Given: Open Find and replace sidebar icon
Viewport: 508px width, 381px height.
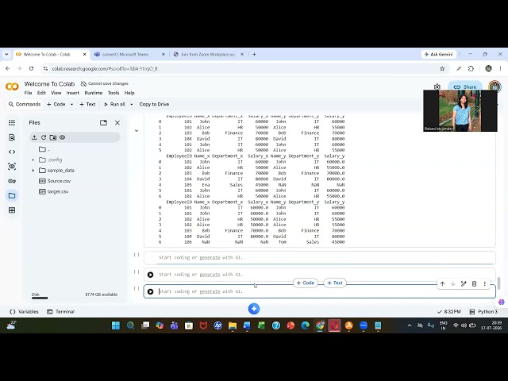Looking at the screenshot, I should coord(12,137).
